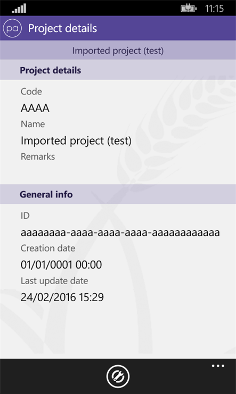Image resolution: width=236 pixels, height=394 pixels.
Task: Tap the Remarks field label
Action: click(x=38, y=156)
